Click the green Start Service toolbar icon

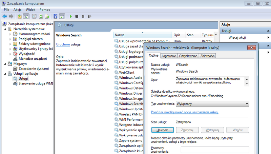pos(70,16)
